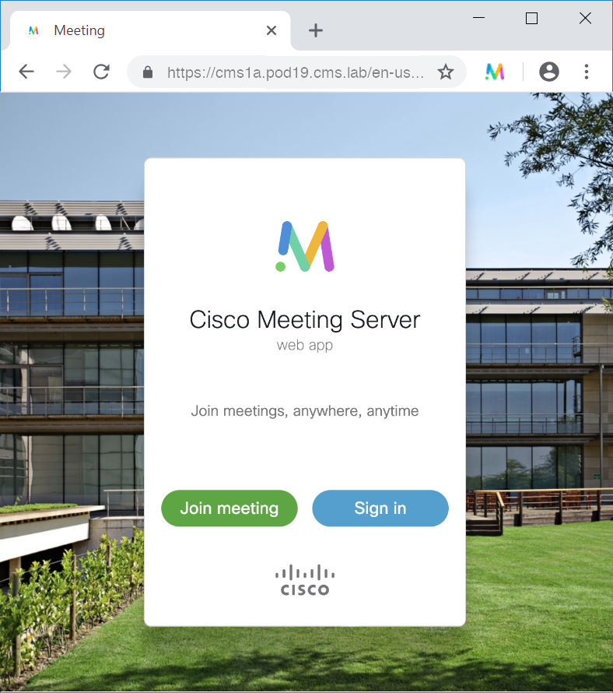View site info via the padlock icon

pyautogui.click(x=148, y=72)
